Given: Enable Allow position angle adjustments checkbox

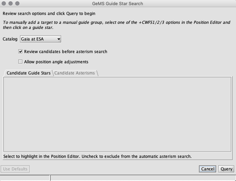Looking at the screenshot, I should pos(20,62).
